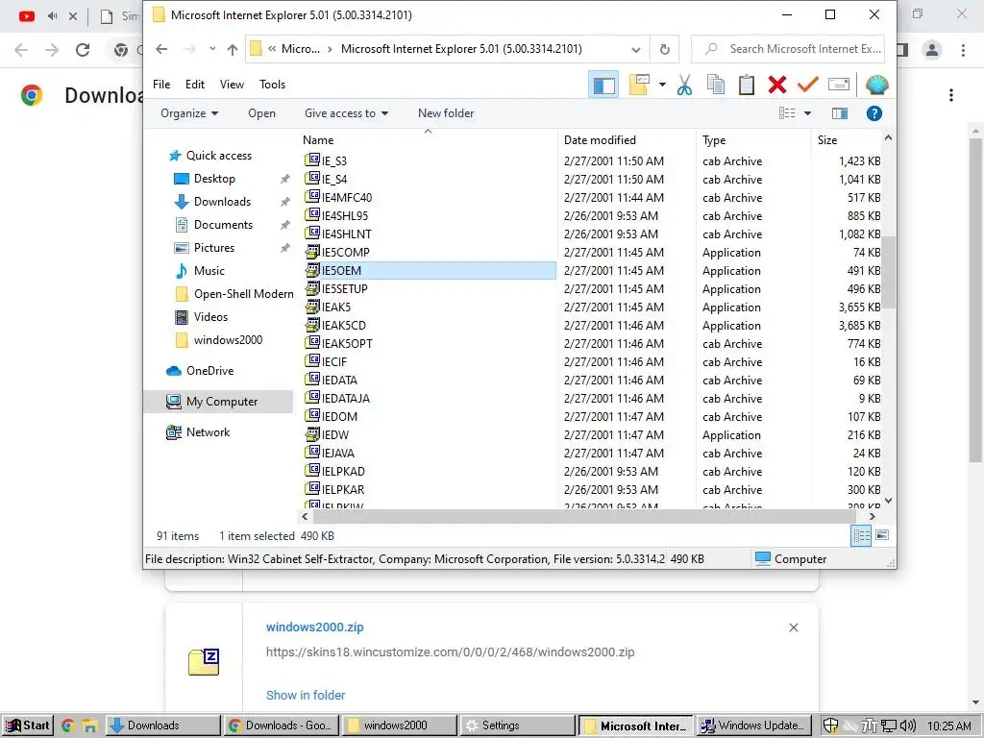Viewport: 984px width, 738px height.
Task: Click the Rename toolbar icon
Action: coord(838,85)
